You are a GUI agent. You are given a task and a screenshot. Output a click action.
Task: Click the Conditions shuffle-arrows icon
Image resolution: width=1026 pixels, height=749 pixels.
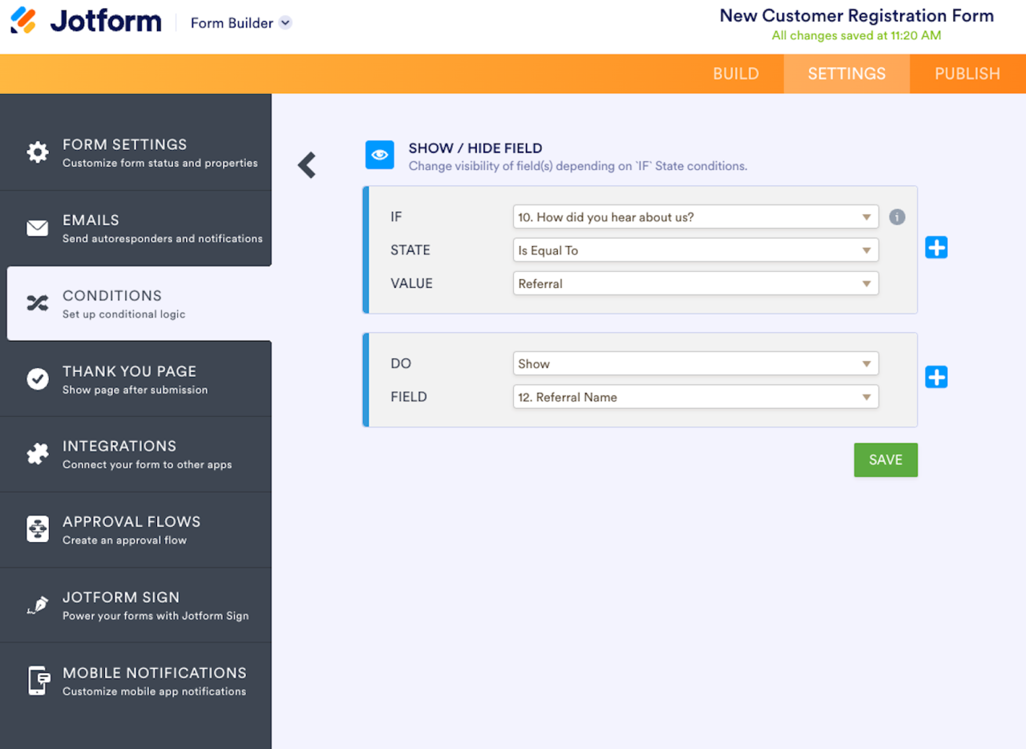point(38,303)
